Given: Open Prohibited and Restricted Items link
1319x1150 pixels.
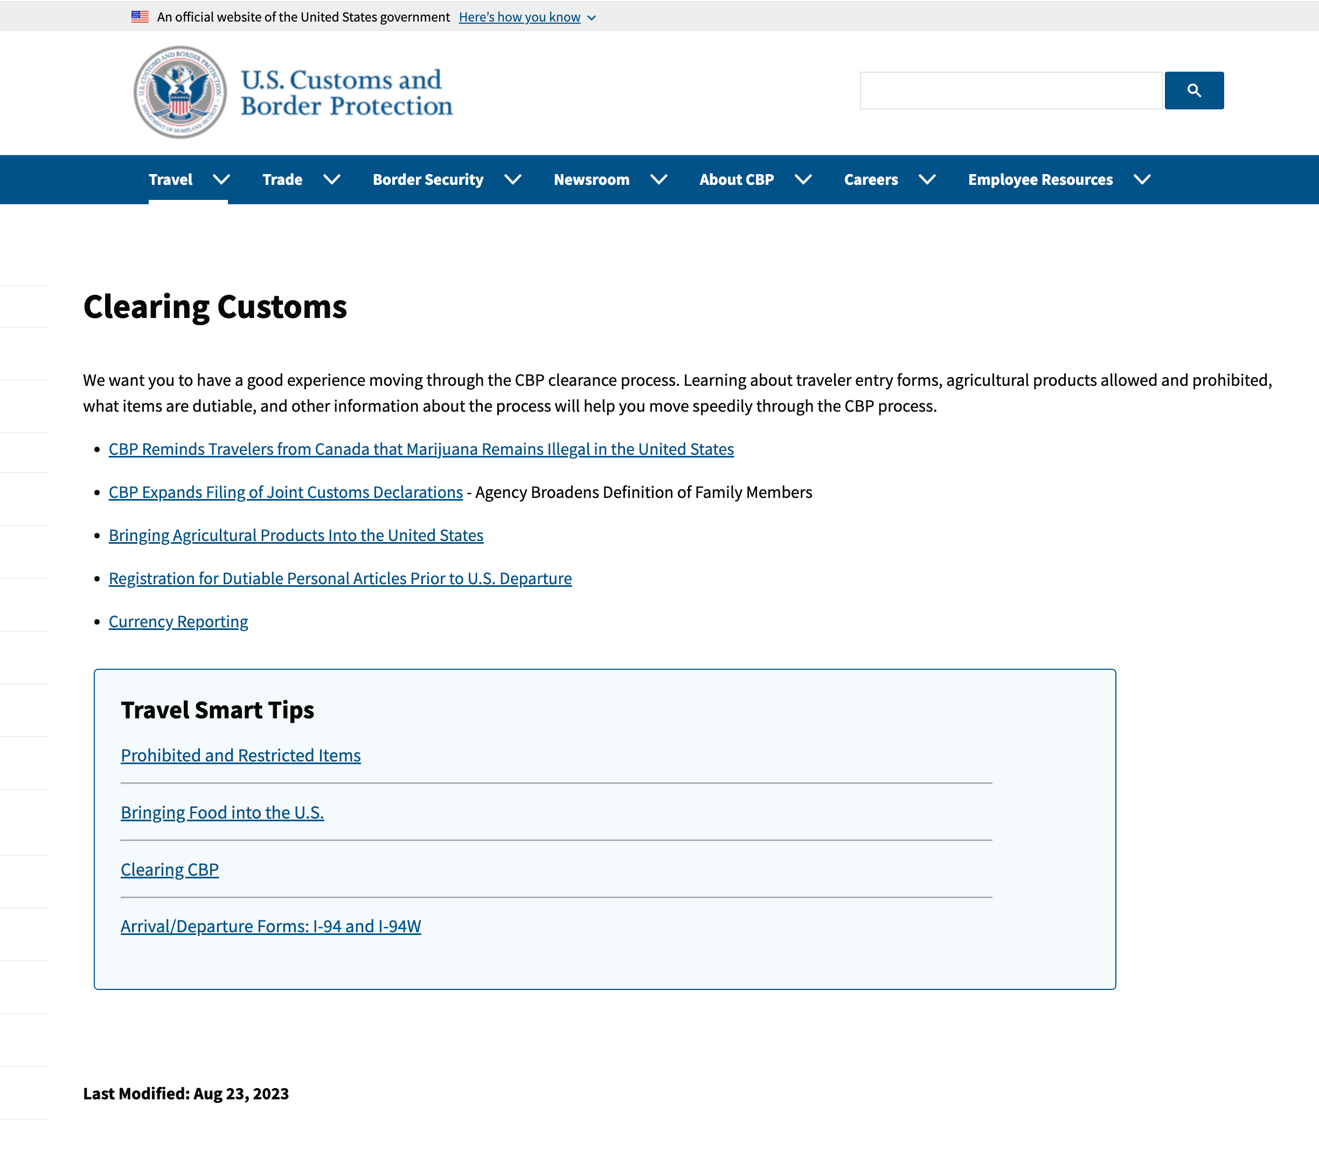Looking at the screenshot, I should coord(240,756).
